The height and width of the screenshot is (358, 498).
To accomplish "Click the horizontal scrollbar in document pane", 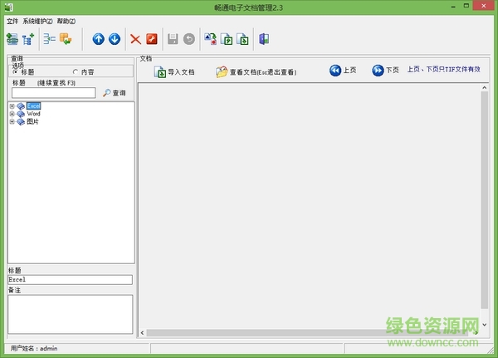I will 309,332.
